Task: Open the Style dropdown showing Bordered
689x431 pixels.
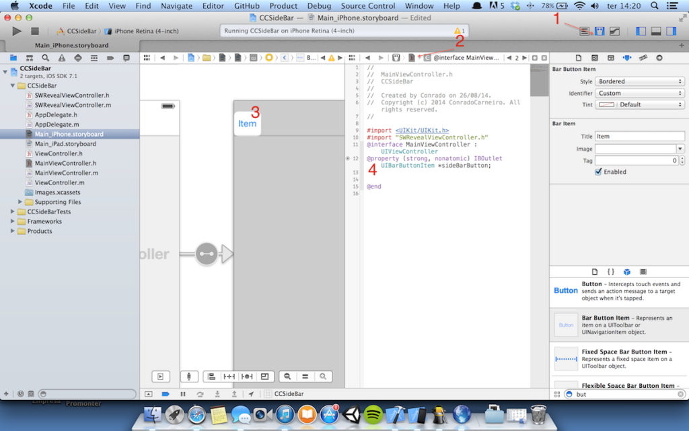Action: pyautogui.click(x=639, y=81)
